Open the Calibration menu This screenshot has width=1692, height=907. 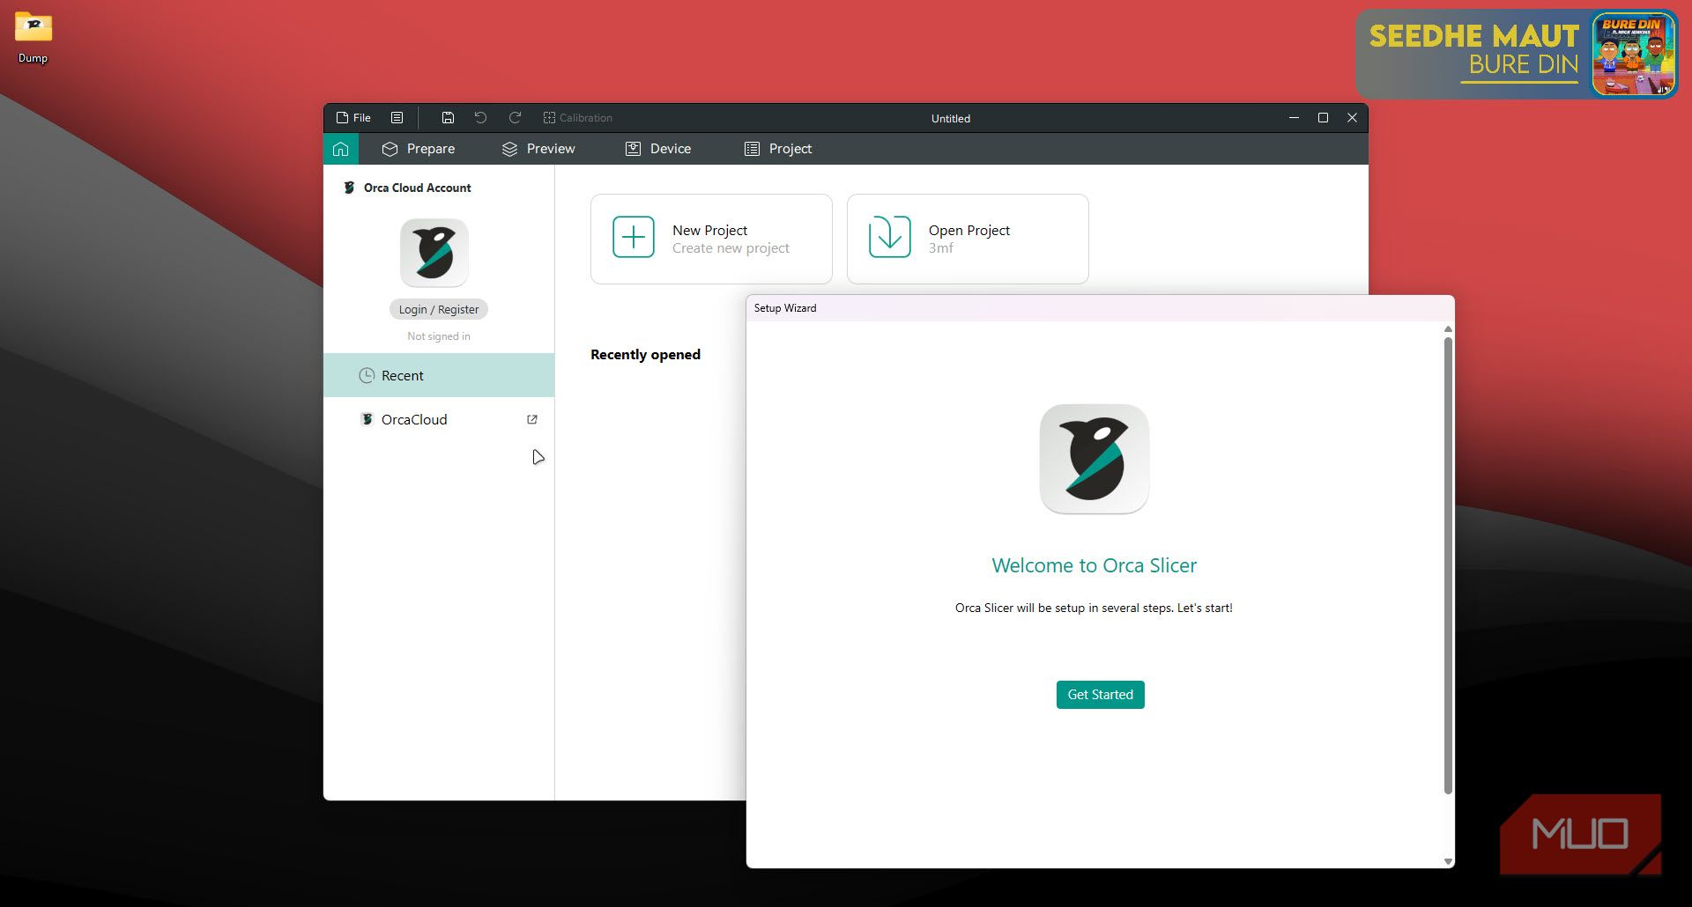(x=577, y=118)
